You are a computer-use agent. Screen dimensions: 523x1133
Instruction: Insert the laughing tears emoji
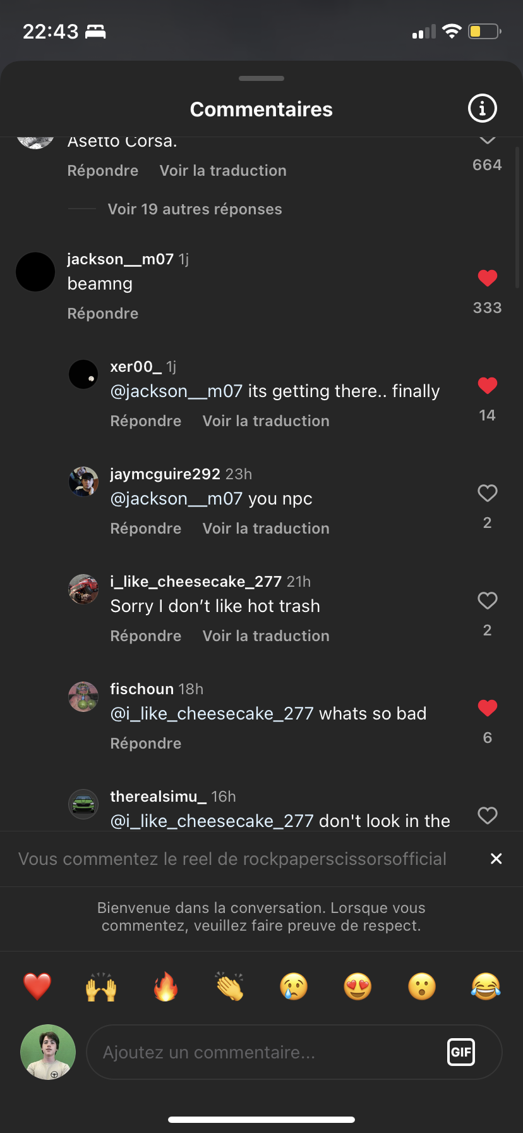(x=486, y=986)
